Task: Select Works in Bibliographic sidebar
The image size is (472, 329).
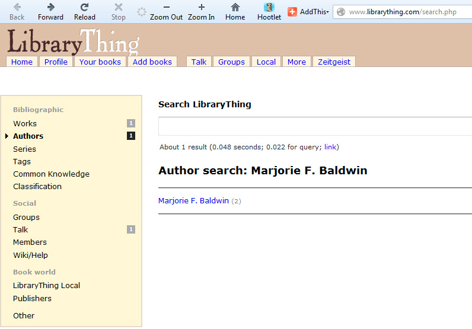Action: point(25,123)
